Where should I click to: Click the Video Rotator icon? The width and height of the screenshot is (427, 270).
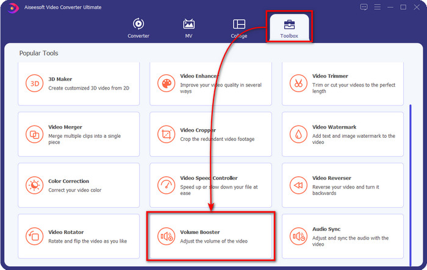point(34,236)
